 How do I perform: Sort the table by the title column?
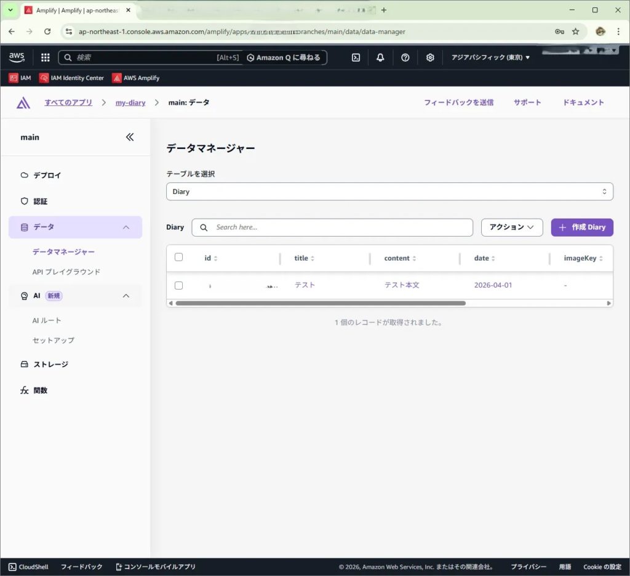coord(305,258)
